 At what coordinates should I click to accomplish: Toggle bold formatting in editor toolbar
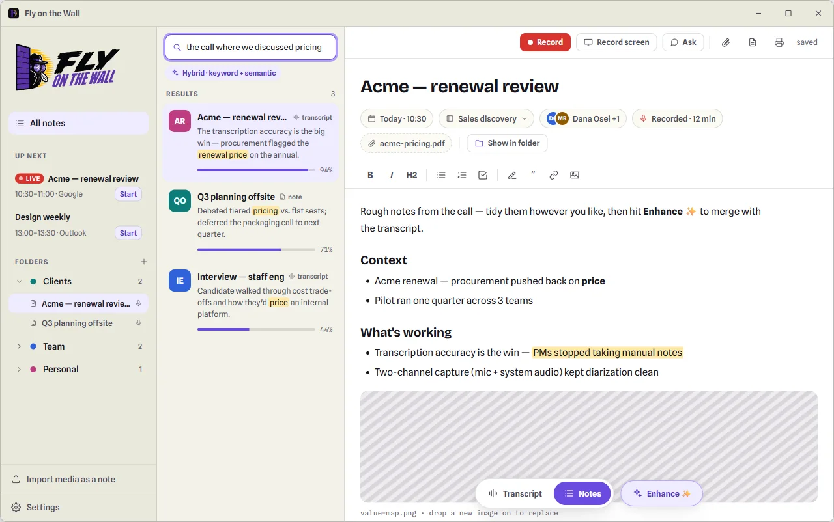point(370,175)
